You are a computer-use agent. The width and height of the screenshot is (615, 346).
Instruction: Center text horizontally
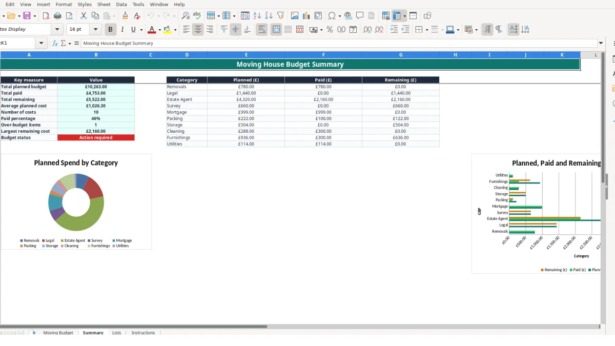coord(198,30)
